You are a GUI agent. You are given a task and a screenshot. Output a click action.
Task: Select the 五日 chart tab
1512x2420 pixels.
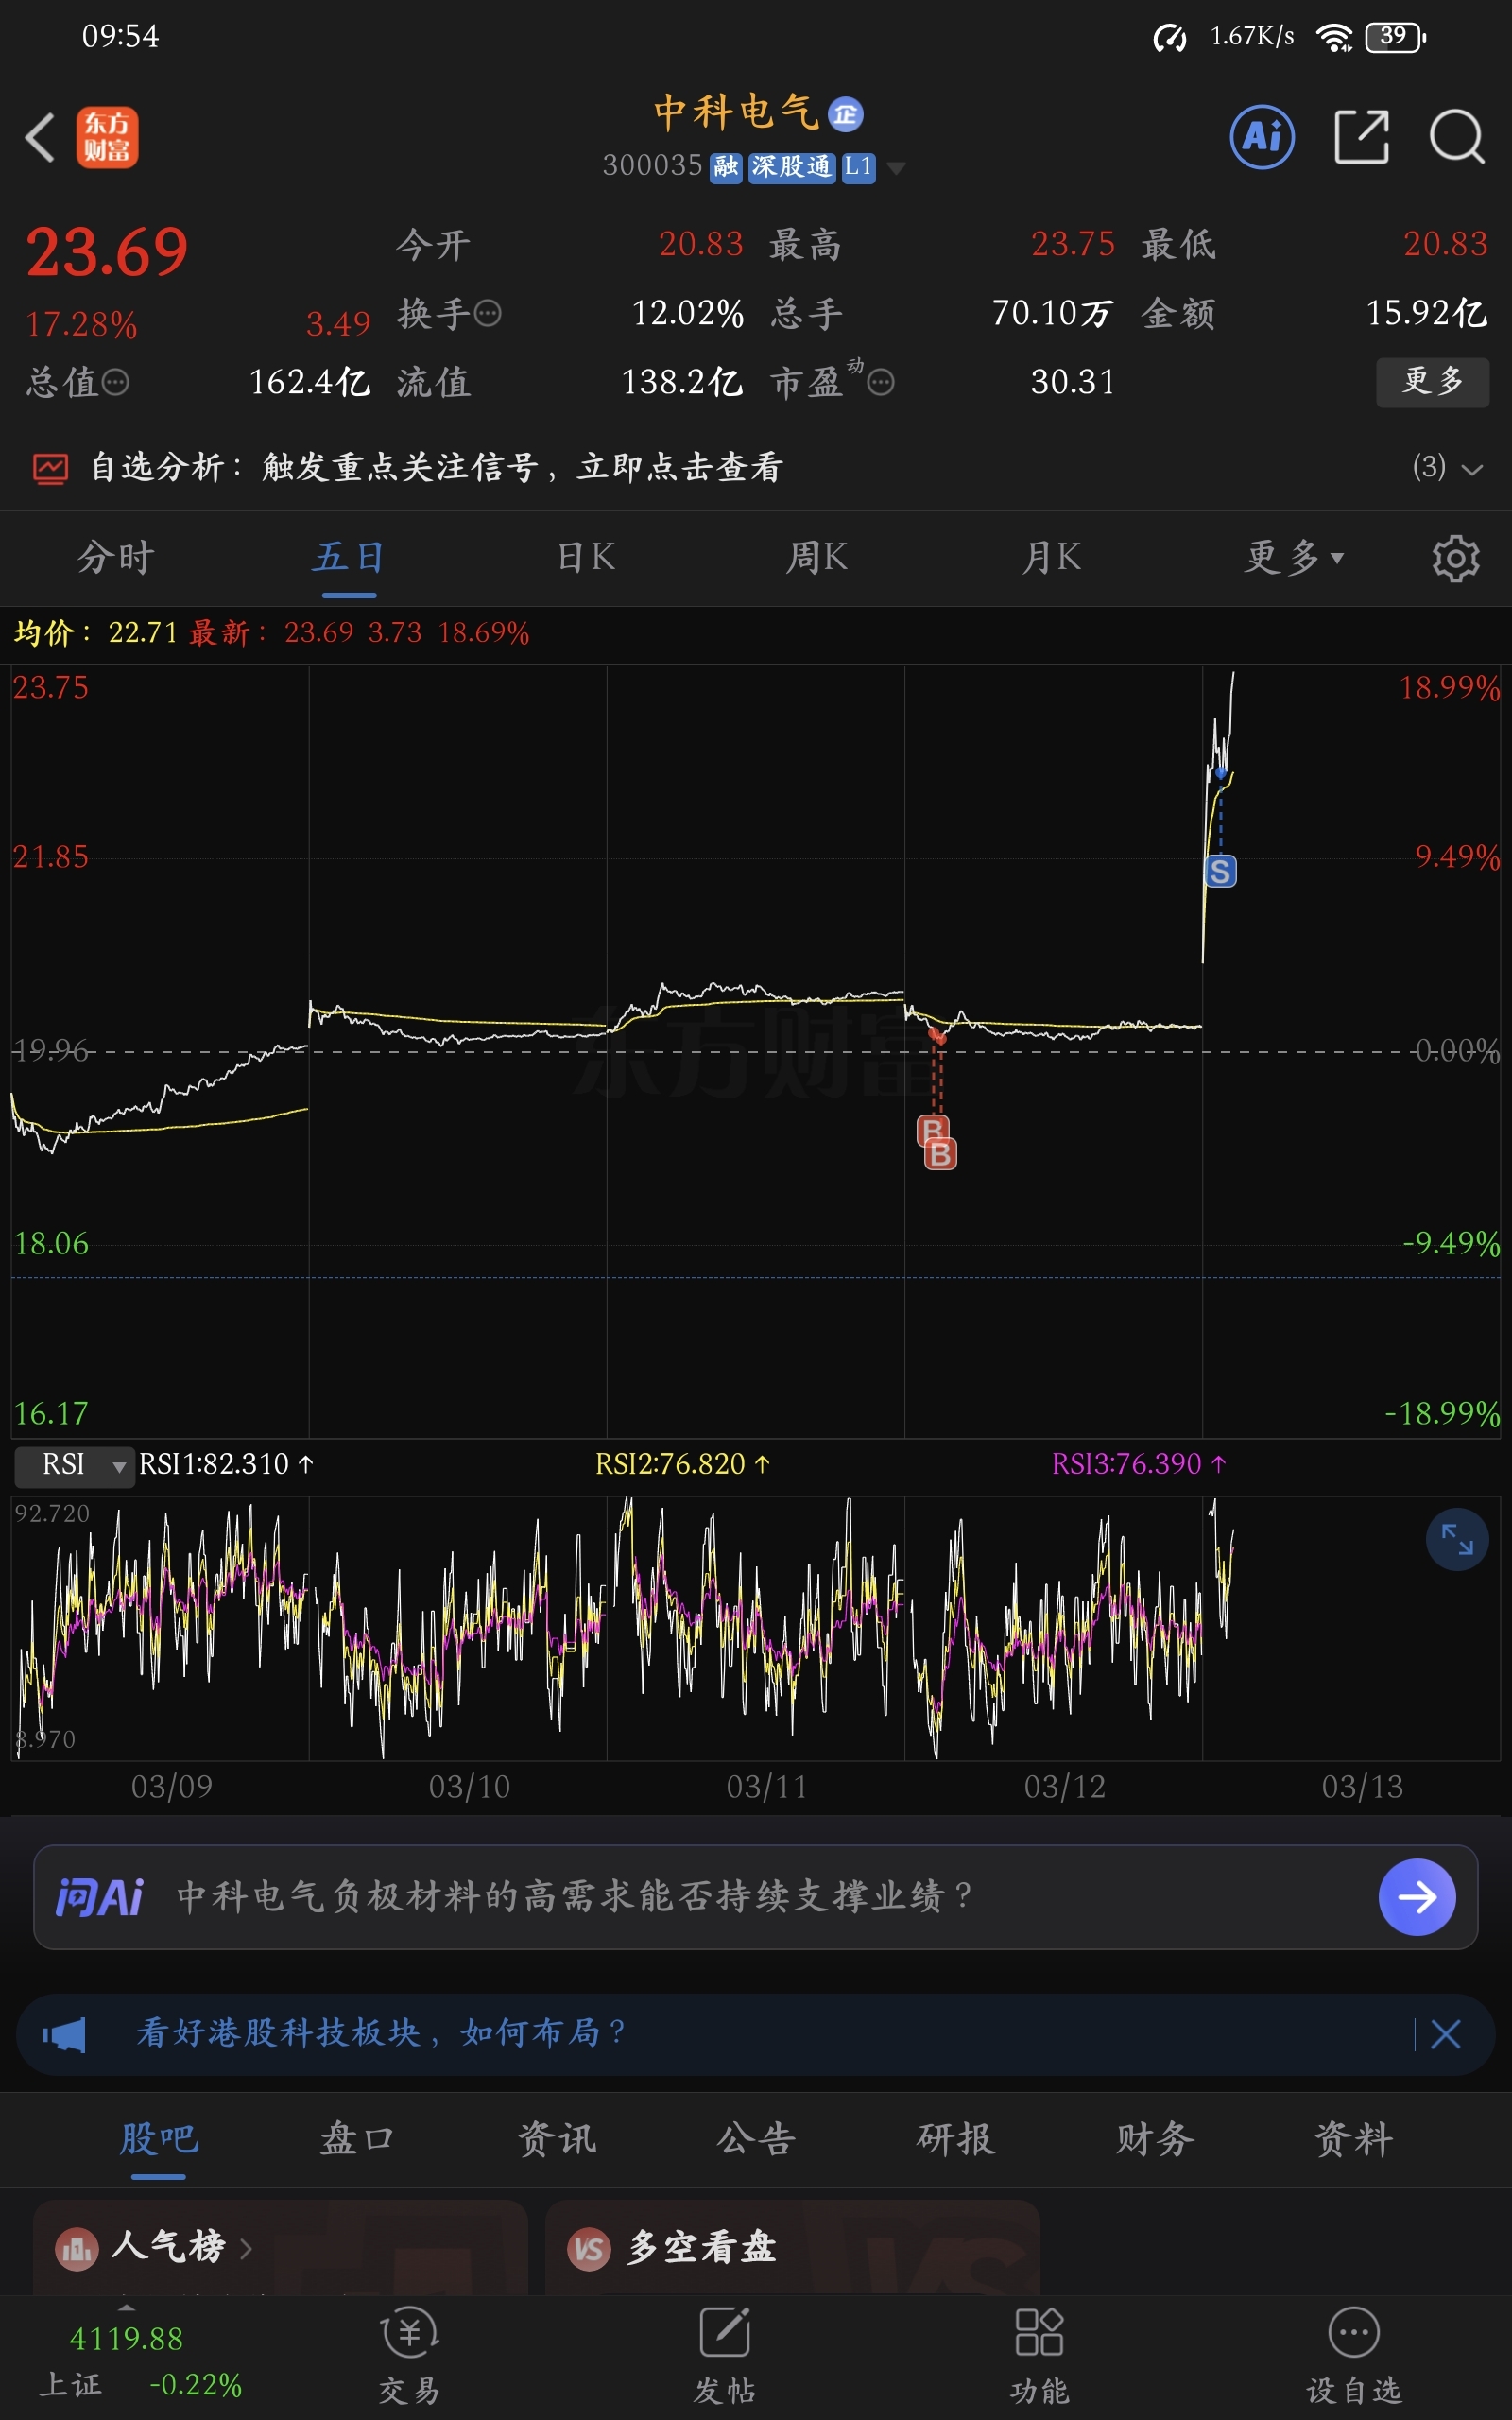pyautogui.click(x=348, y=557)
